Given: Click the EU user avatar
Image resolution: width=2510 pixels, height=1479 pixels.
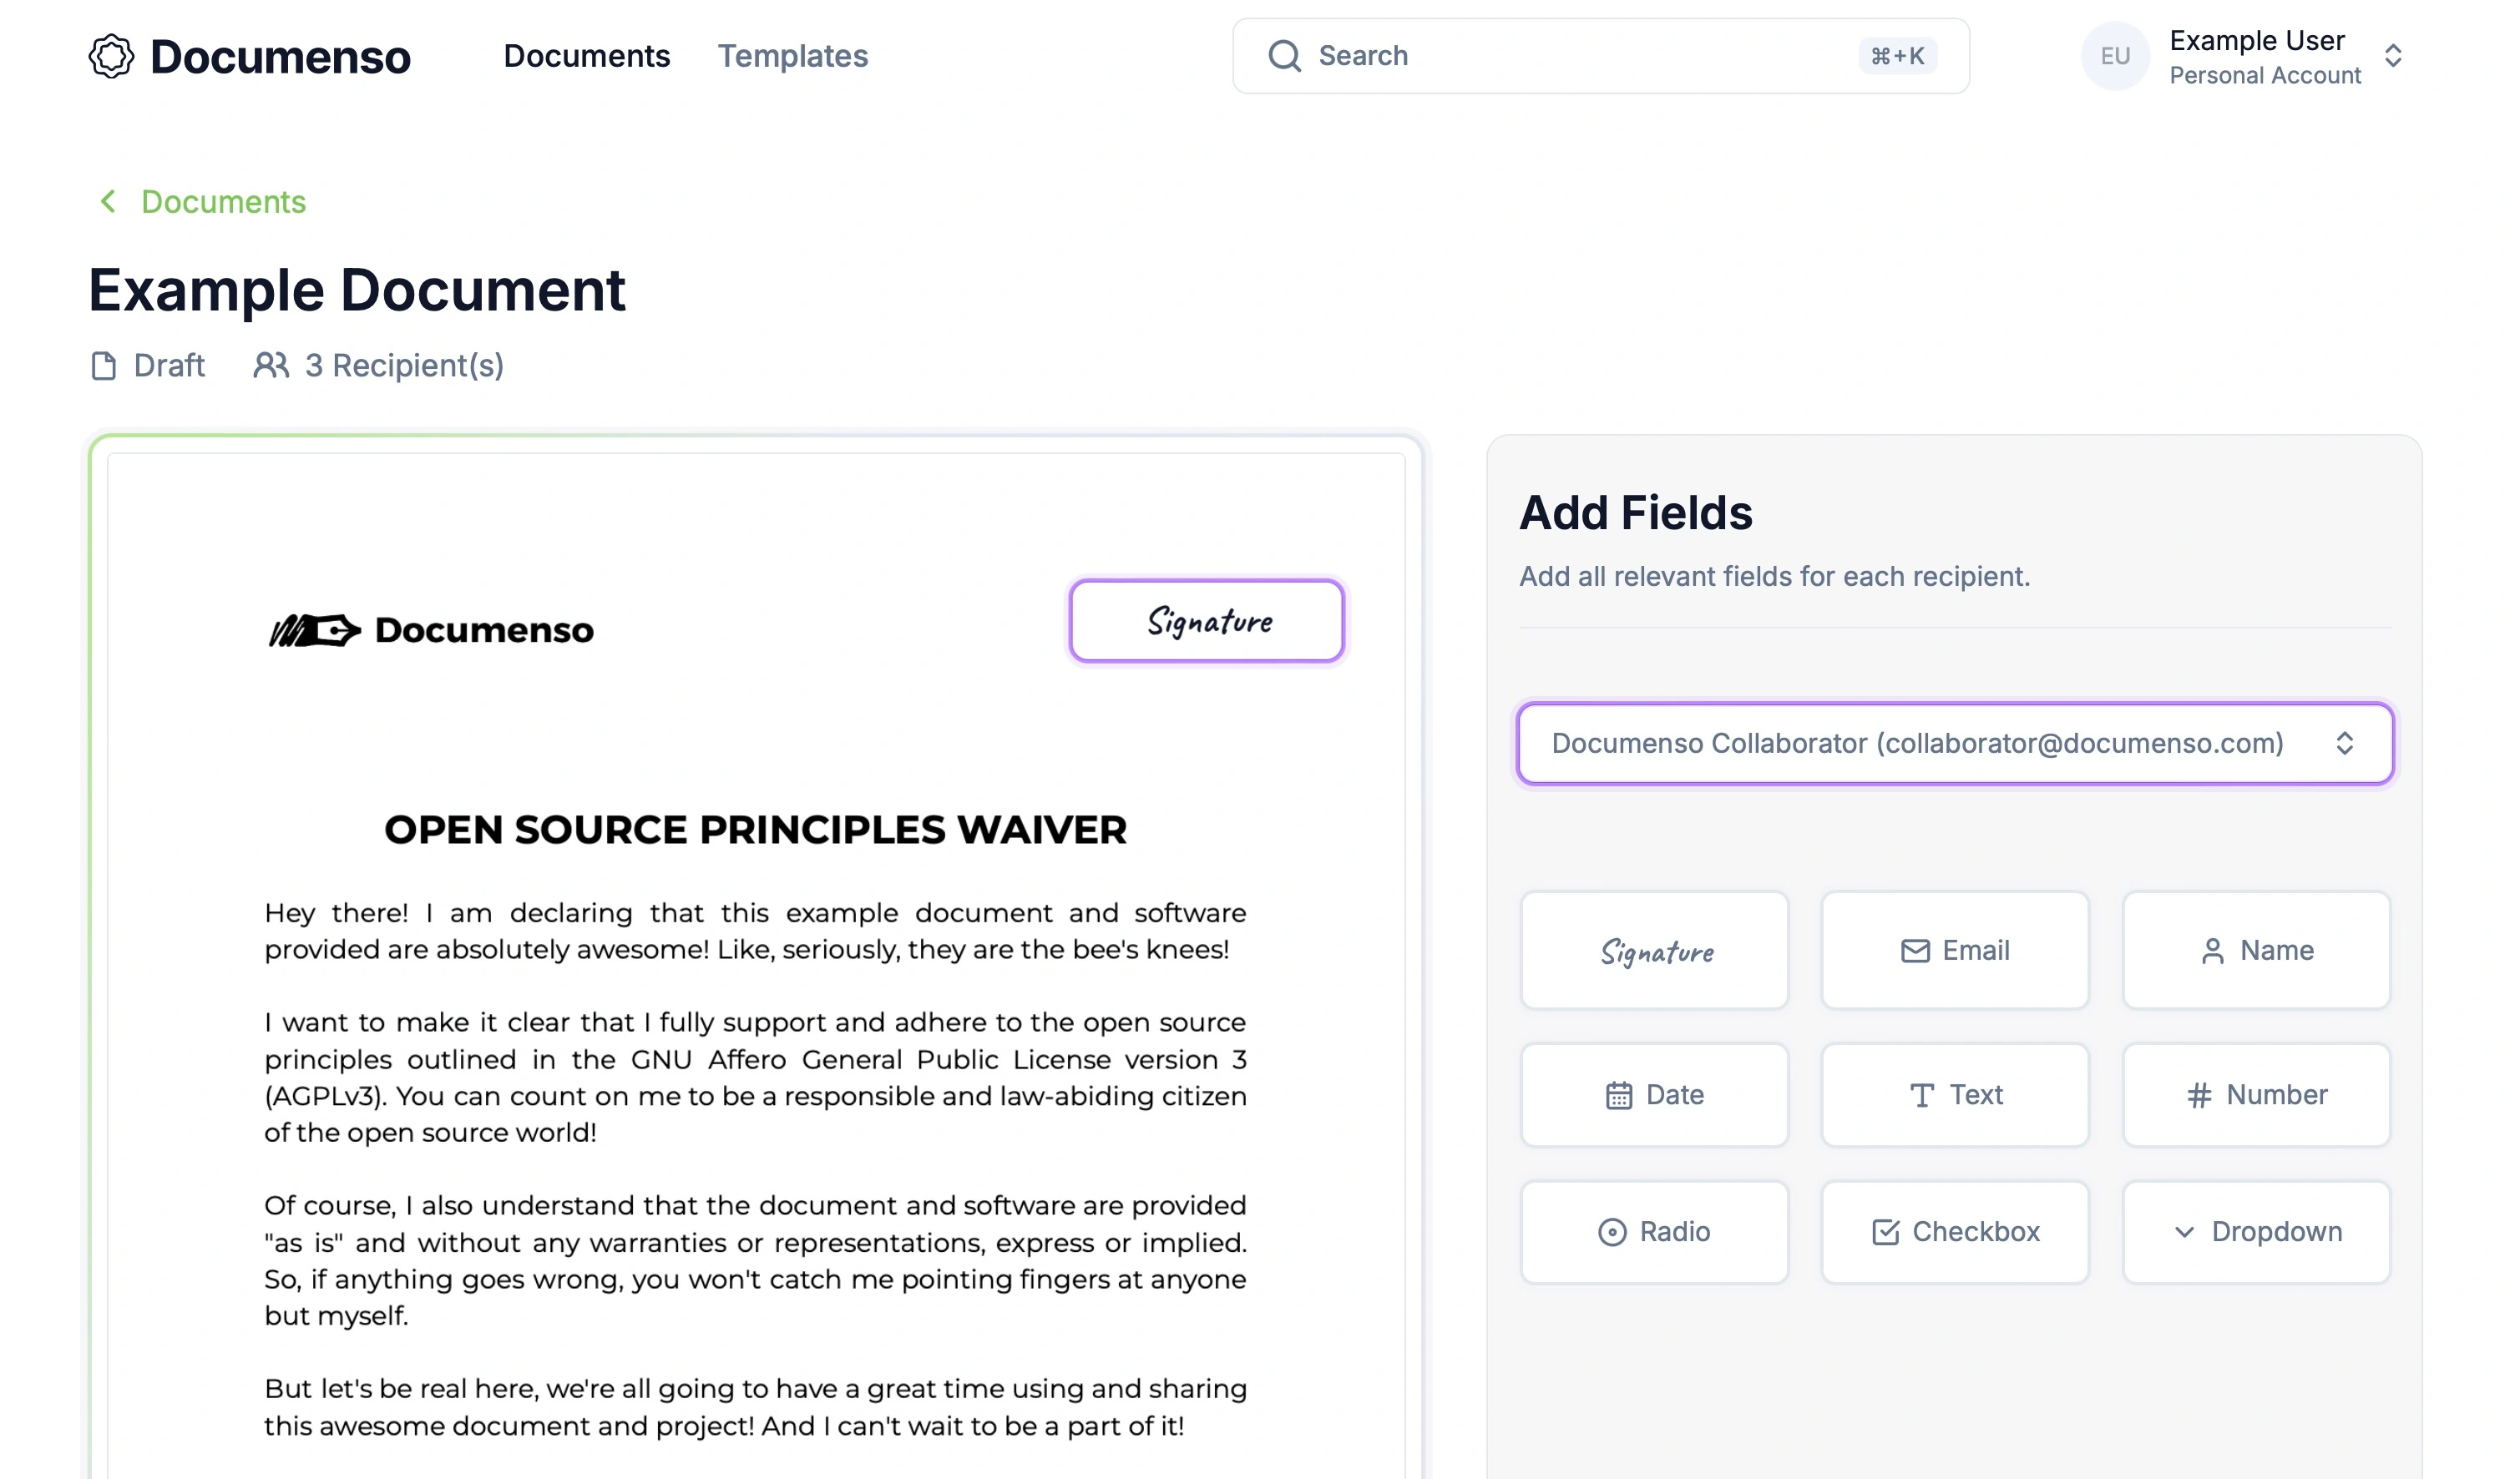Looking at the screenshot, I should [x=2114, y=56].
